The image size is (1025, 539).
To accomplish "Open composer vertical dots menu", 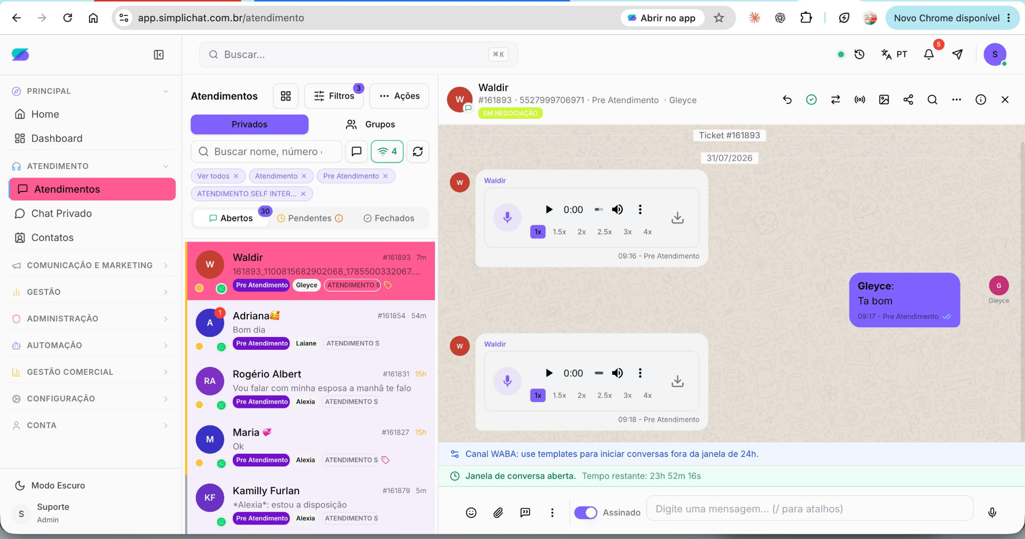I will 552,512.
